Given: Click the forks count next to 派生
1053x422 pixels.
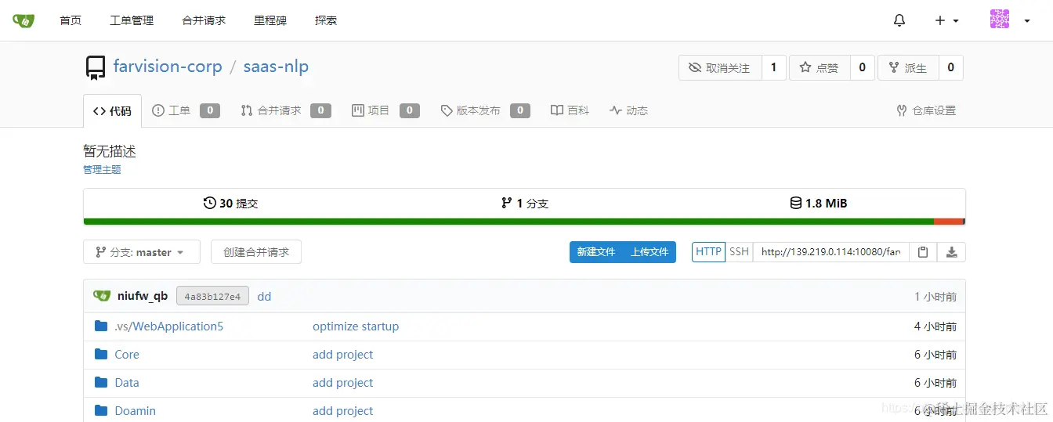Looking at the screenshot, I should [x=951, y=67].
